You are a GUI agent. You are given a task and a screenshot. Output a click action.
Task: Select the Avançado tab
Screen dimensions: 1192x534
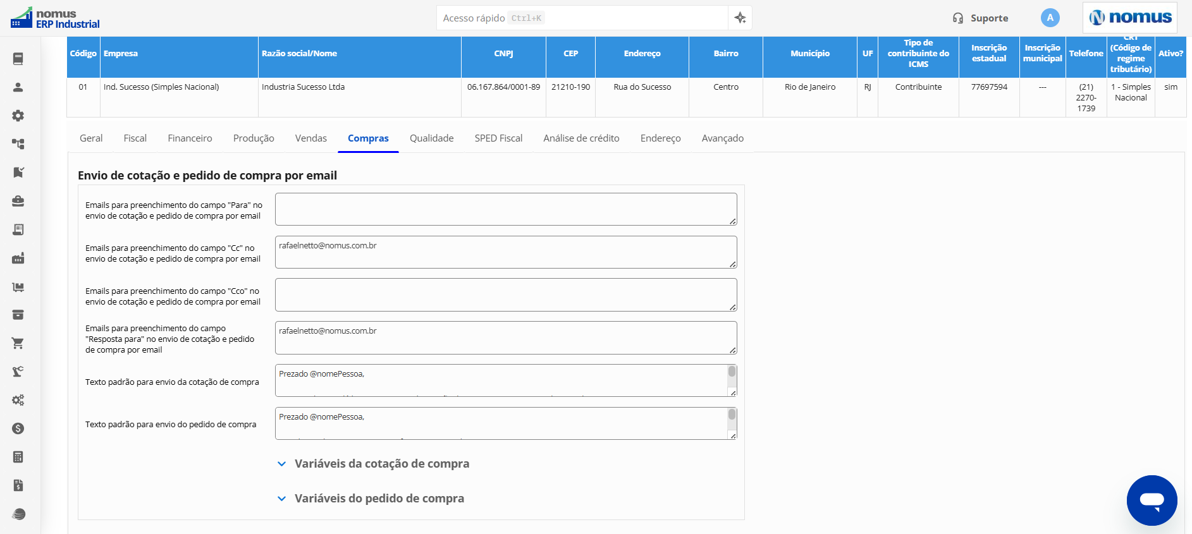(x=722, y=138)
